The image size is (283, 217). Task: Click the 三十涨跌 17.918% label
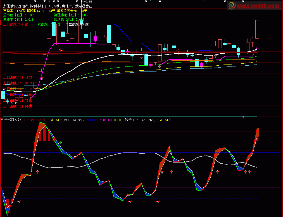pos(18,106)
